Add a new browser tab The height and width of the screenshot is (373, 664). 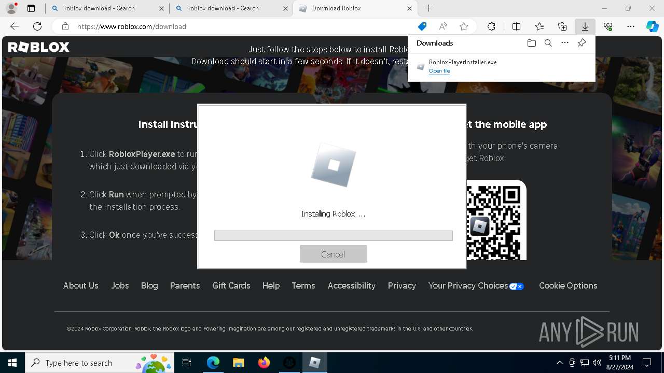[x=428, y=8]
